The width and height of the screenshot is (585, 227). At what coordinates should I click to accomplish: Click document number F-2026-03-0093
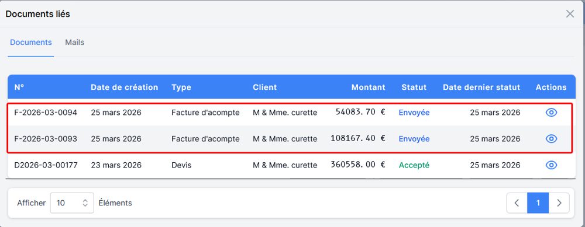click(x=46, y=139)
